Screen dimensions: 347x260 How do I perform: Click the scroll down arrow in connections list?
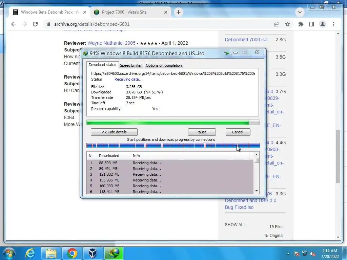[x=257, y=191]
